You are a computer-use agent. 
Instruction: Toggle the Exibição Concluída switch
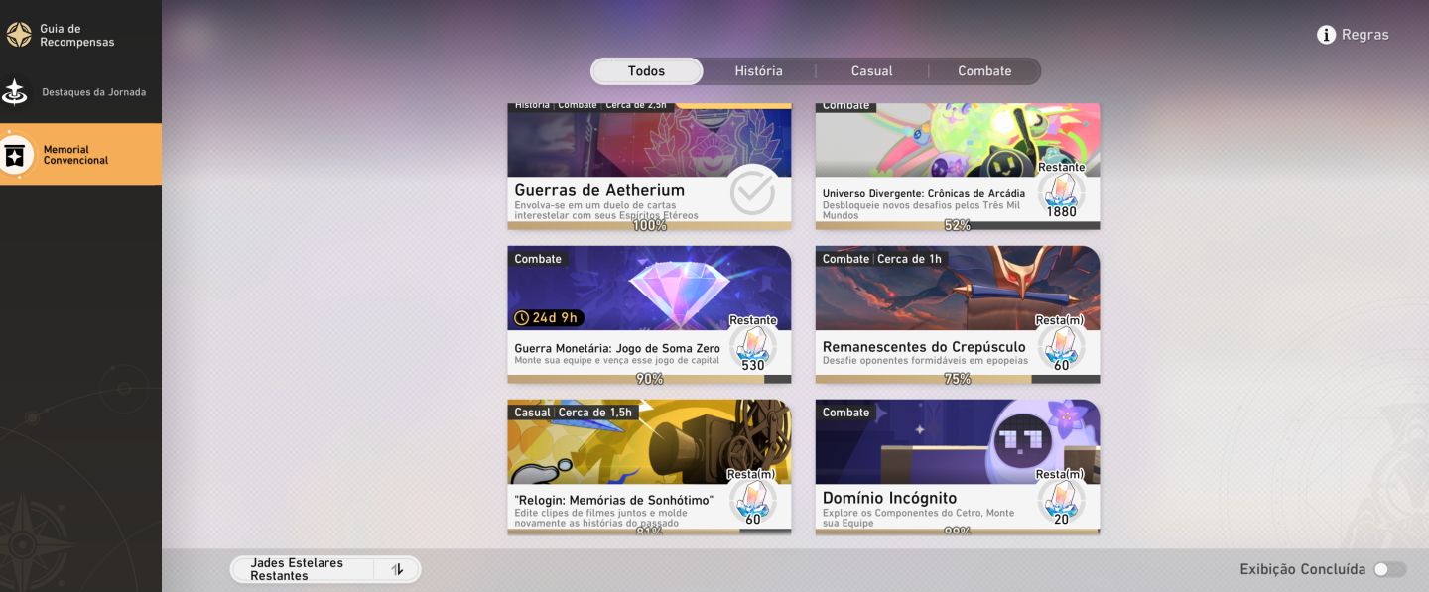click(x=1390, y=569)
